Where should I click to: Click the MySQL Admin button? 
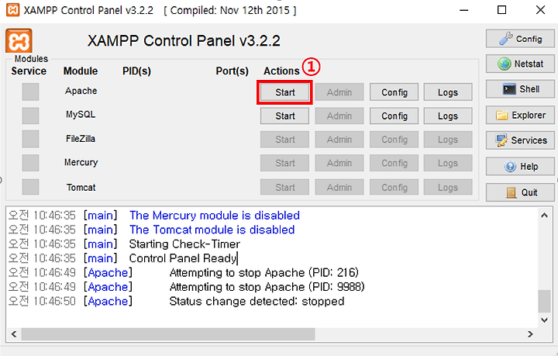(339, 116)
